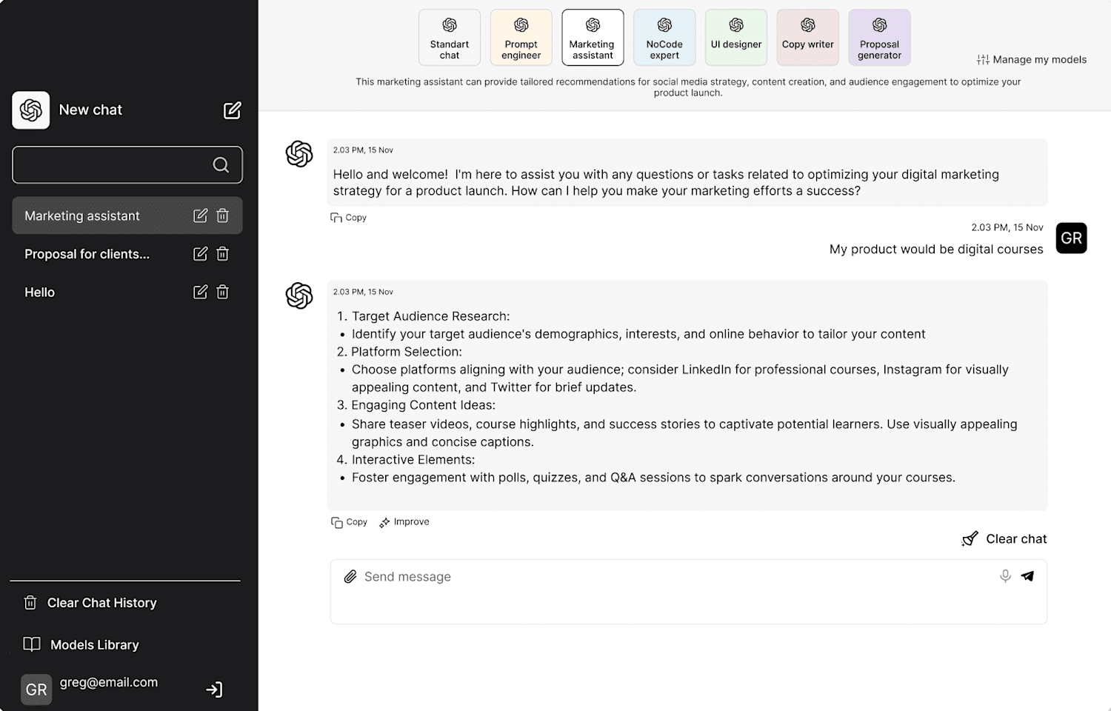Select the Standart chat model
The width and height of the screenshot is (1111, 711).
[450, 37]
